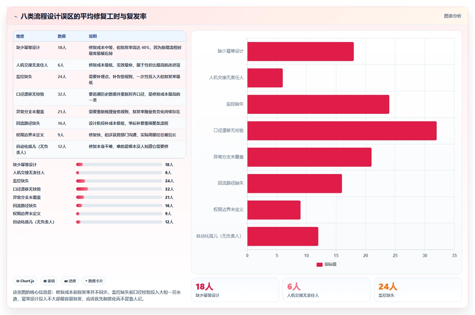This screenshot has height=315, width=475.
Task: Click the 缺少幂等设计 progress bar
Action: pyautogui.click(x=119, y=164)
